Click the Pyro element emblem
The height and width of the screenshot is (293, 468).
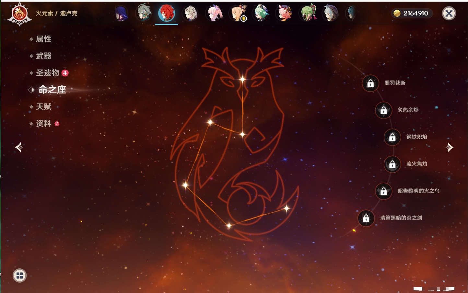(x=19, y=14)
